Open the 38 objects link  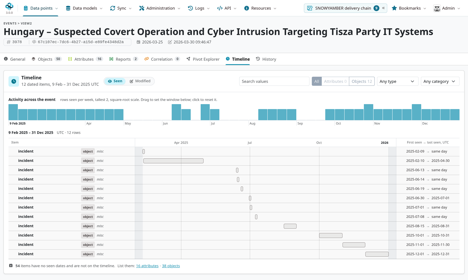pos(171,266)
